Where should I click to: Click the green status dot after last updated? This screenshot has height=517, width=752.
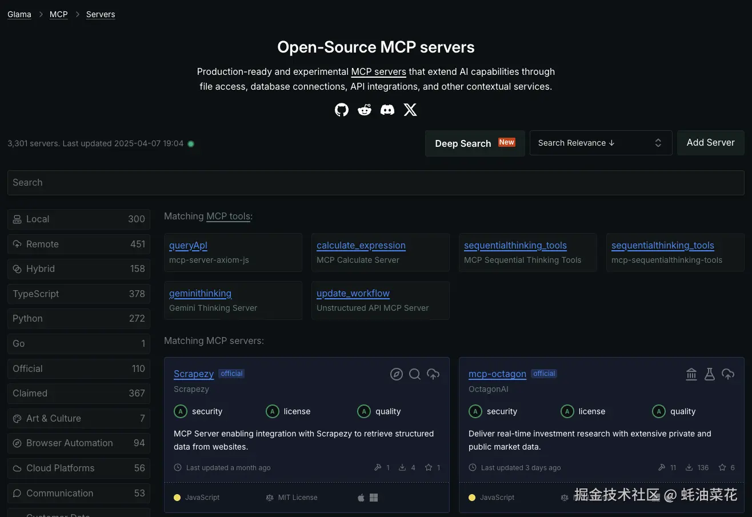[191, 144]
